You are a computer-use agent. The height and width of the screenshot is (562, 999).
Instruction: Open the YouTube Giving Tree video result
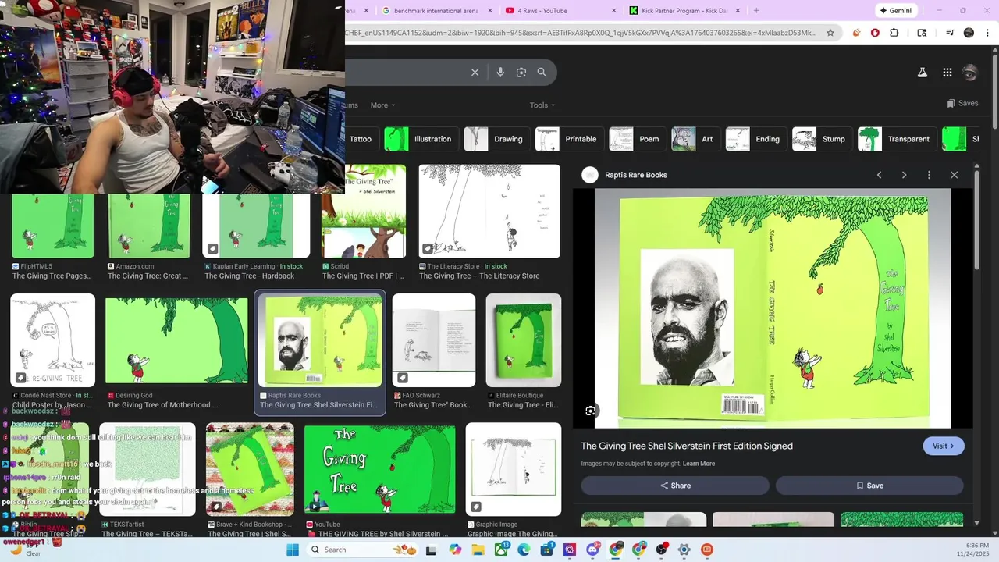click(x=380, y=470)
